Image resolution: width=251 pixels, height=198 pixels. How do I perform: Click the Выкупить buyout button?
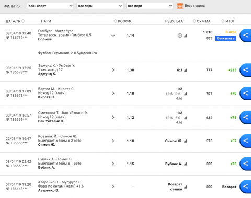(226, 38)
